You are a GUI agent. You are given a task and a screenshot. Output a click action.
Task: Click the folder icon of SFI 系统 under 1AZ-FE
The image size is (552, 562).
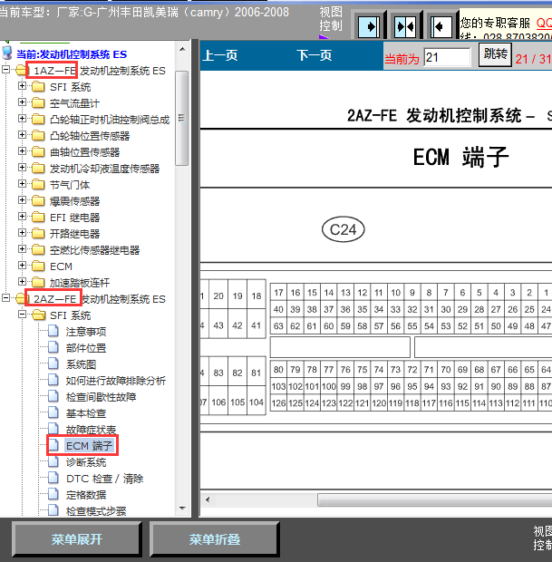point(38,86)
